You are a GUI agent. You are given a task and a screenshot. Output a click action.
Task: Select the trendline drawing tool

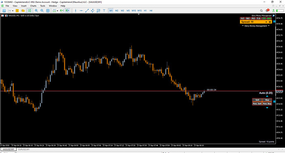87,11
